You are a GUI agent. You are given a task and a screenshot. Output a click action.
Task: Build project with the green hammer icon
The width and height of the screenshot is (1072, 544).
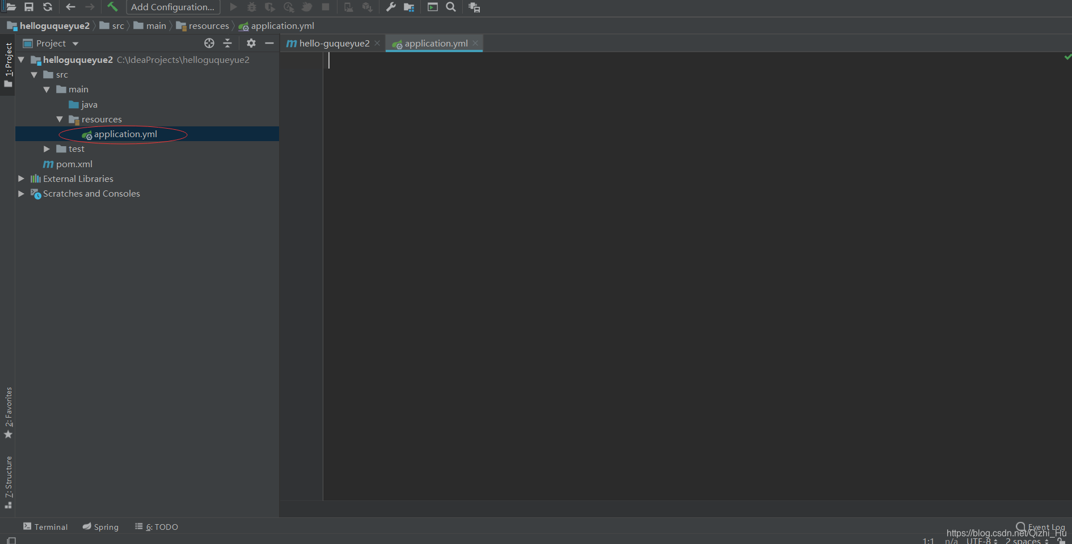112,7
